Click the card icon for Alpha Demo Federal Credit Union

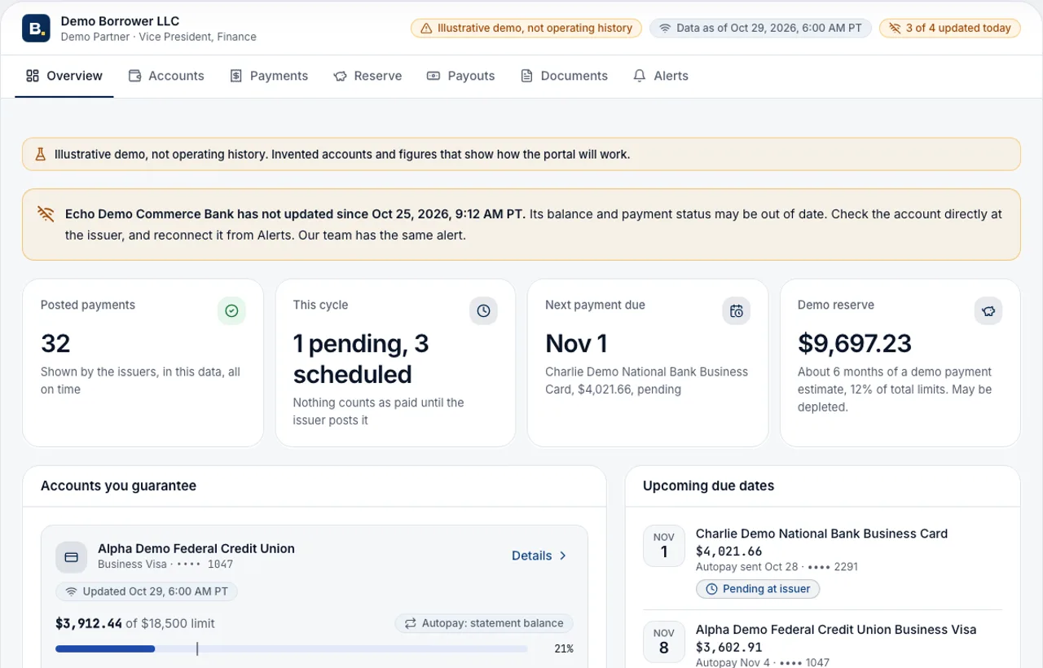[71, 557]
